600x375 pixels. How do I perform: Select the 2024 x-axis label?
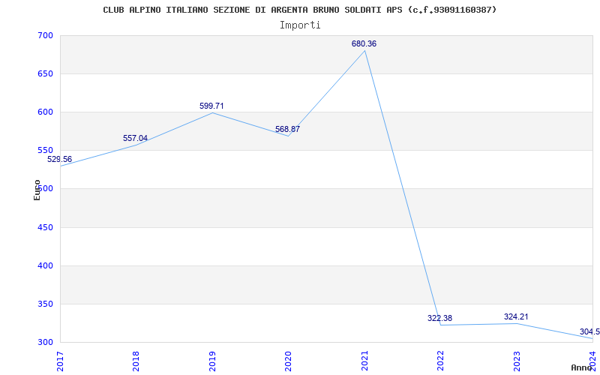pos(592,361)
